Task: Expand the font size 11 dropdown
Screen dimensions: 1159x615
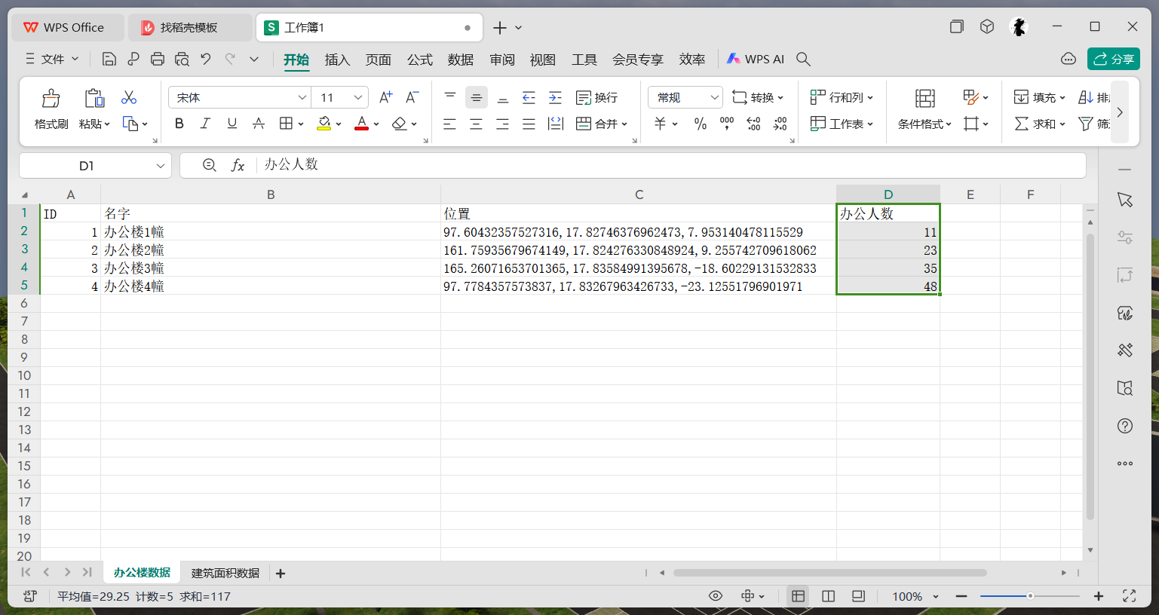Action: point(358,97)
